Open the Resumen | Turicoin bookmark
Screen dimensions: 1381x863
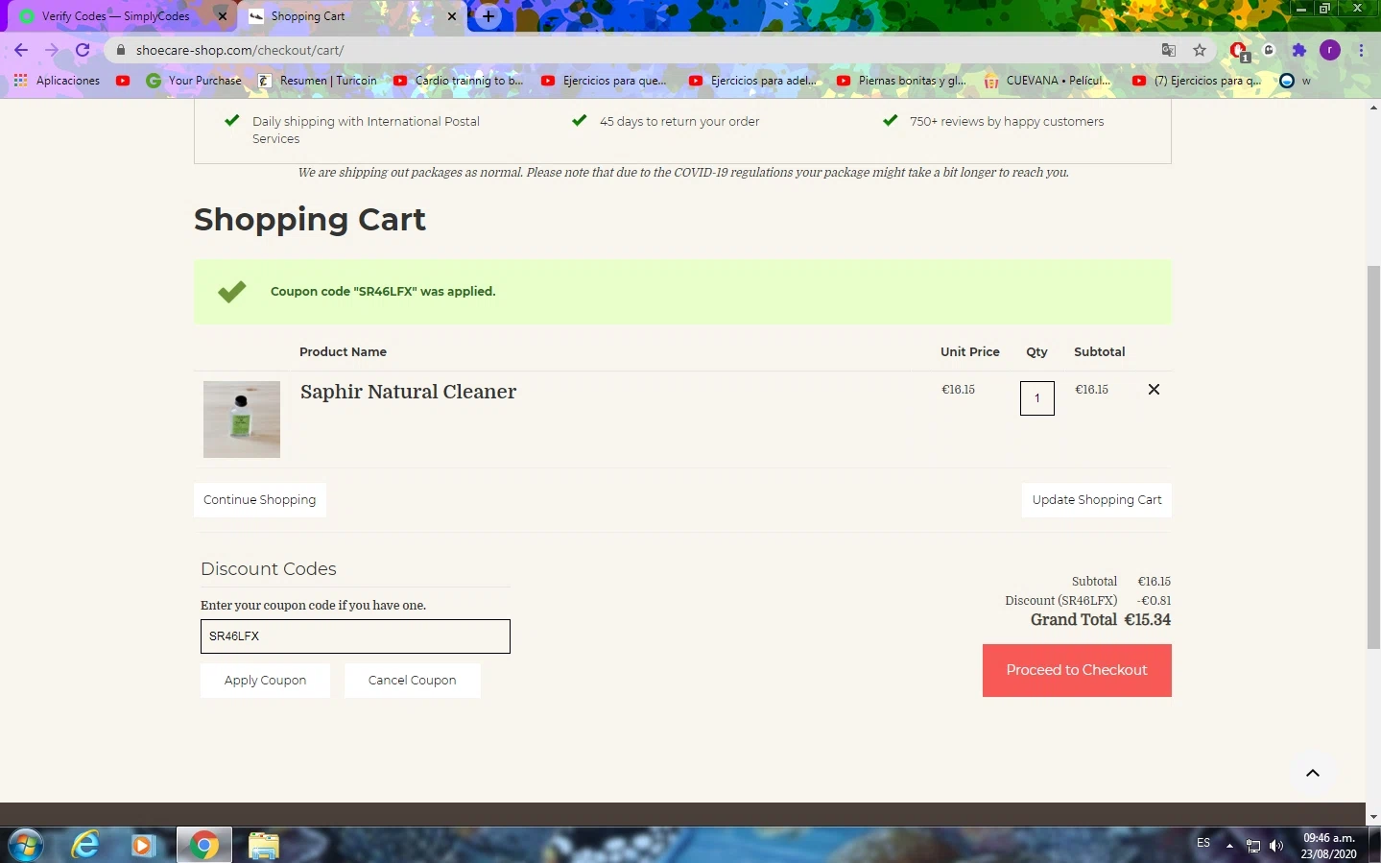coord(318,81)
